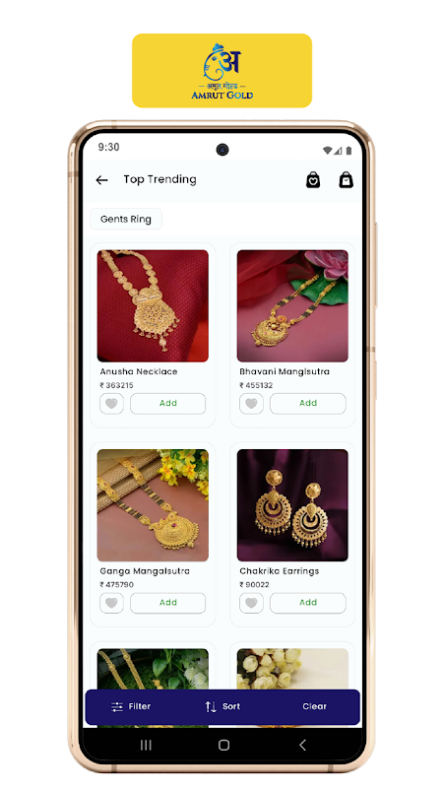Select the Gents Ring category chip
Image resolution: width=444 pixels, height=788 pixels.
126,219
